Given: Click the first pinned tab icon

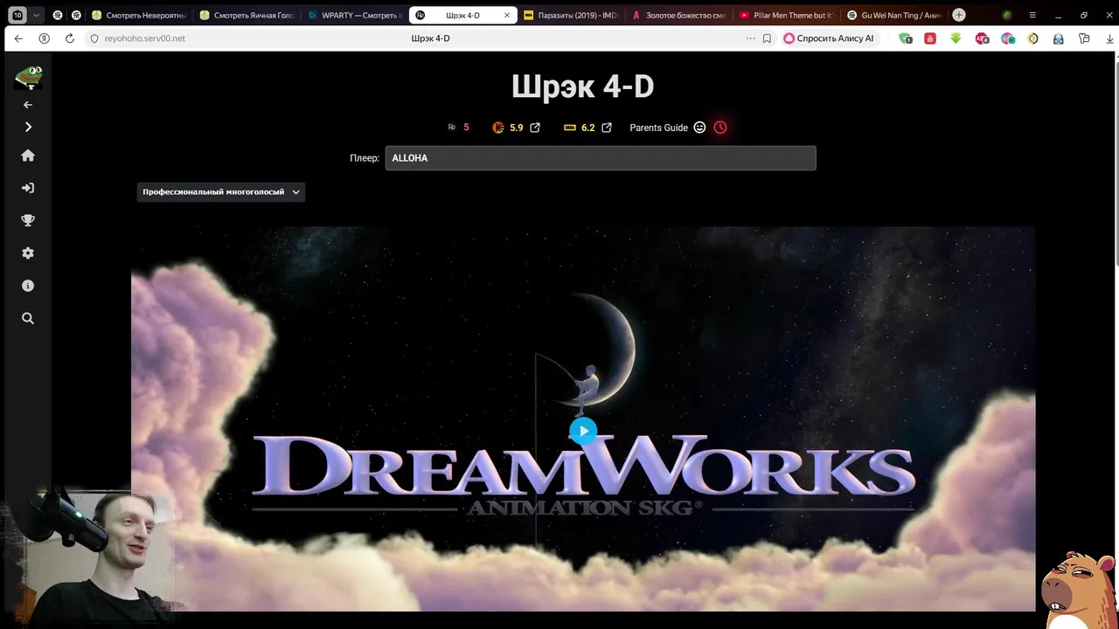Looking at the screenshot, I should (x=58, y=15).
